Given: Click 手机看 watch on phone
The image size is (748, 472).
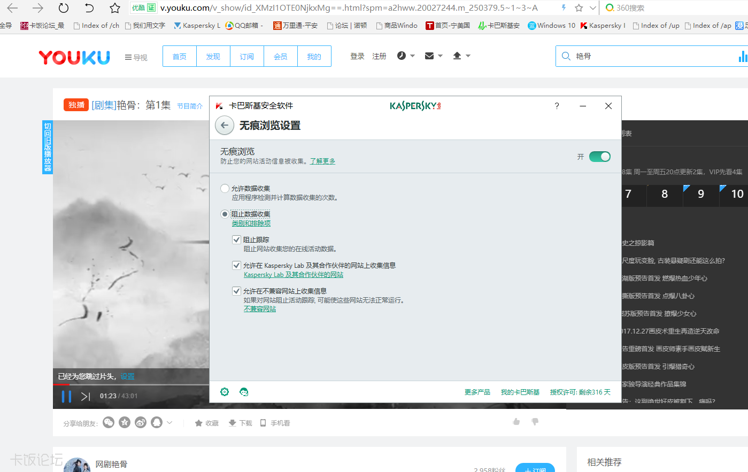Looking at the screenshot, I should (x=275, y=423).
